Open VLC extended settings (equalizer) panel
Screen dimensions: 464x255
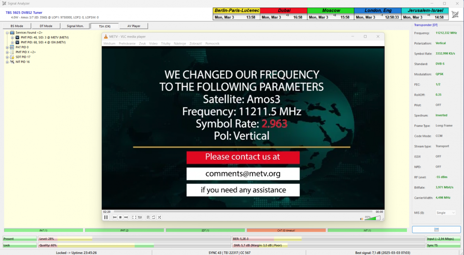140,217
